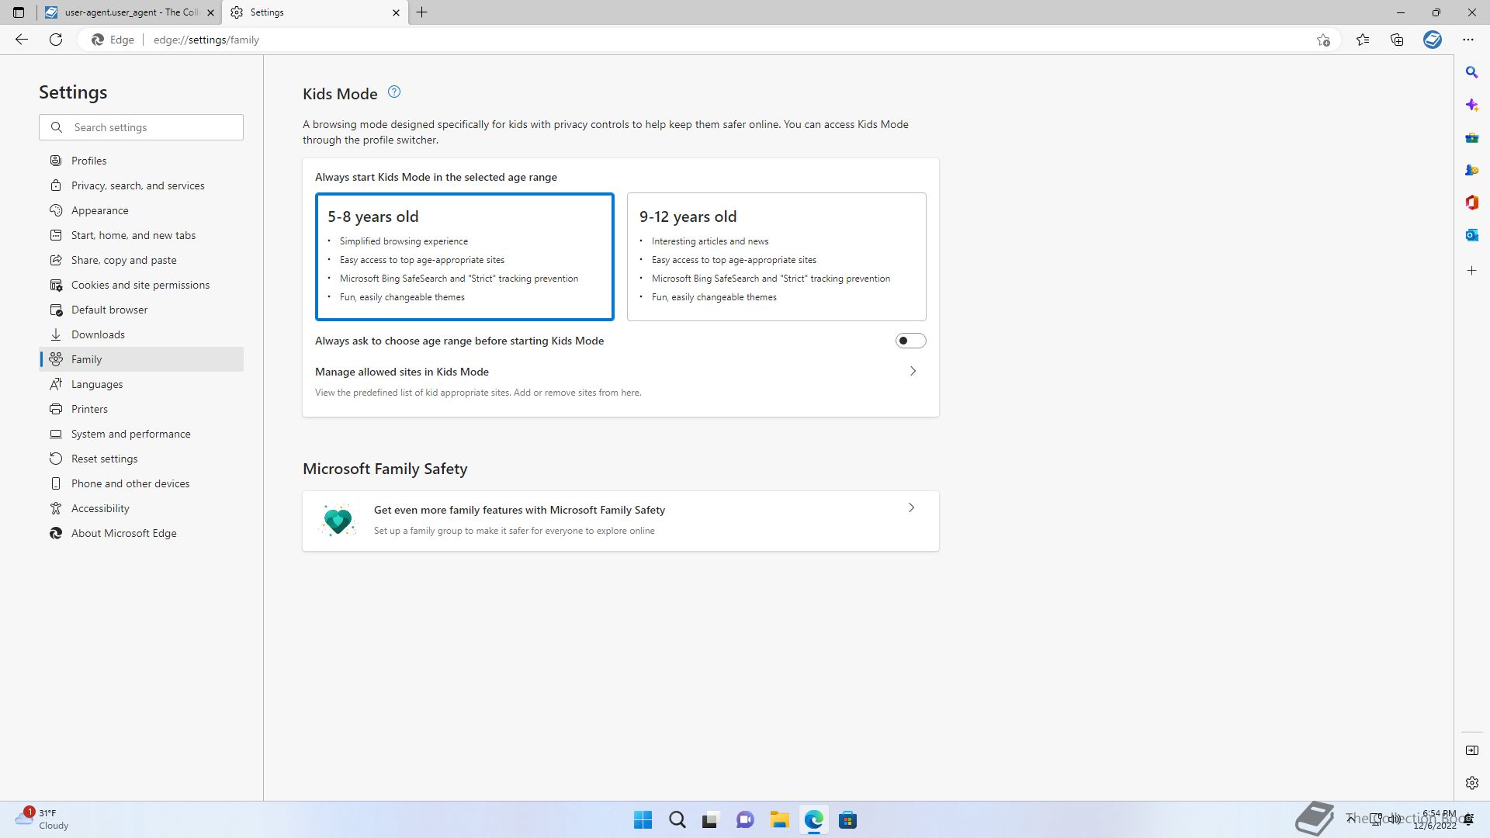Open Microsoft Family Safety chevron
This screenshot has height=838, width=1490.
point(911,508)
